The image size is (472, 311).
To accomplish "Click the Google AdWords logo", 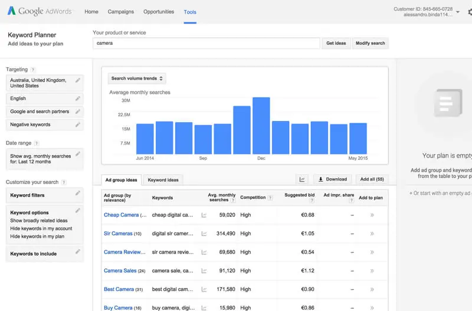I will coord(40,11).
